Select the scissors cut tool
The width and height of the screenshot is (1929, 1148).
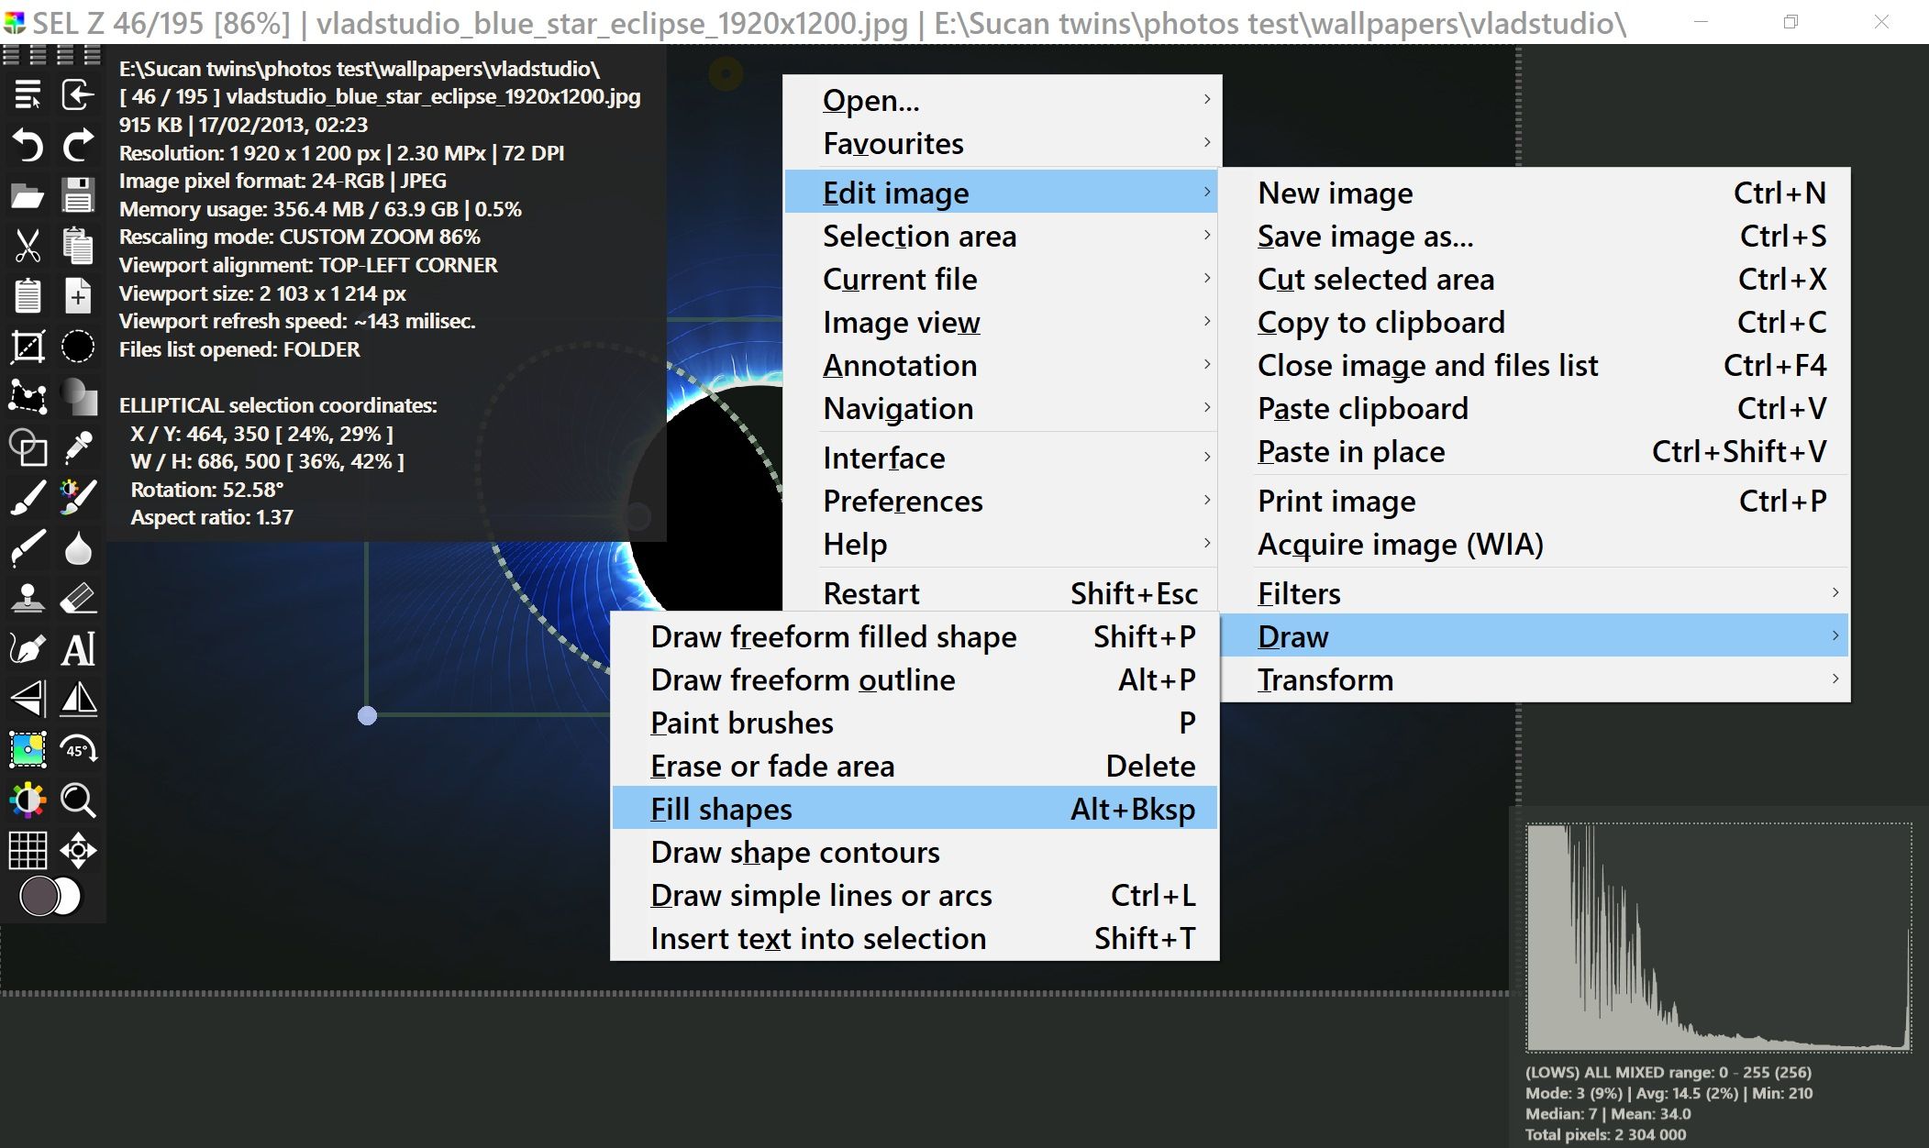[28, 246]
